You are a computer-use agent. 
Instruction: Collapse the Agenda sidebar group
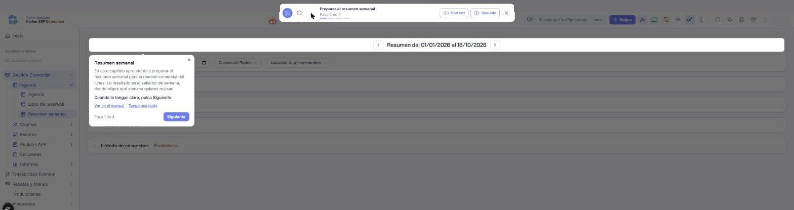click(71, 85)
